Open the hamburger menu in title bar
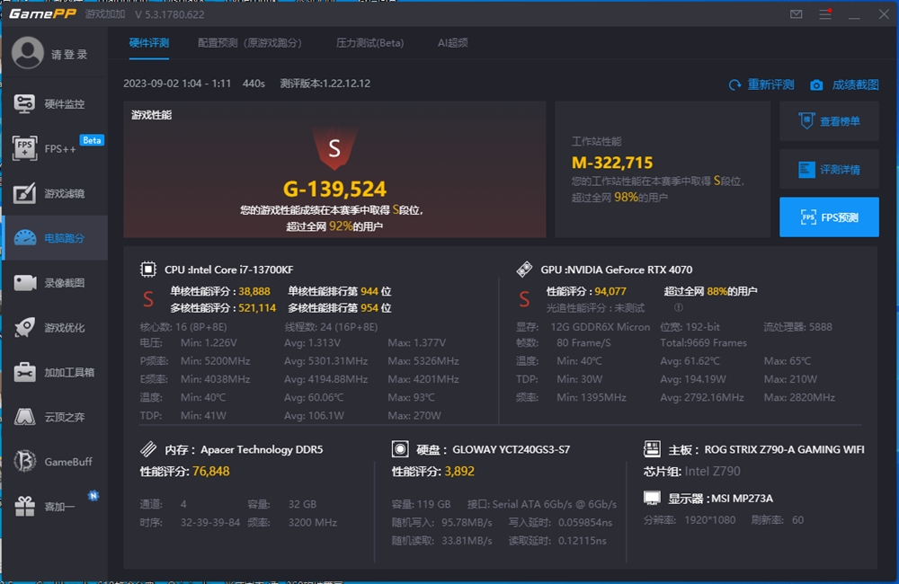899x584 pixels. tap(825, 14)
